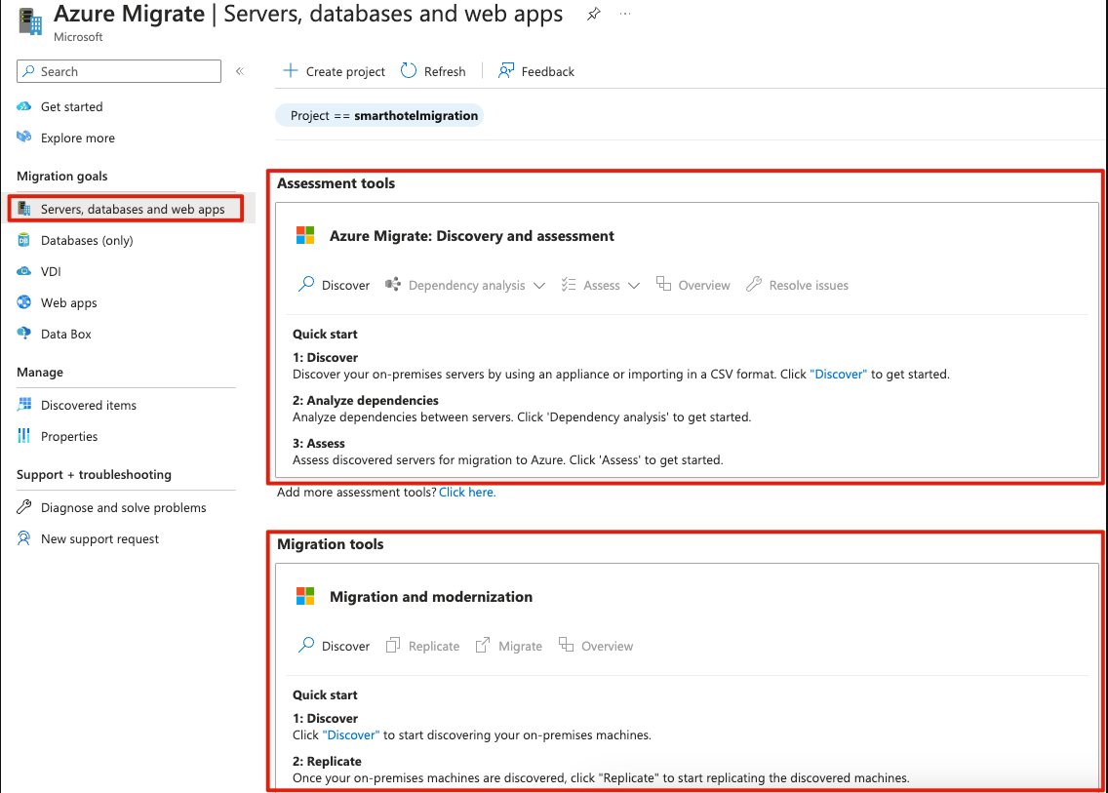
Task: Open the ellipsis more options menu
Action: click(x=625, y=15)
